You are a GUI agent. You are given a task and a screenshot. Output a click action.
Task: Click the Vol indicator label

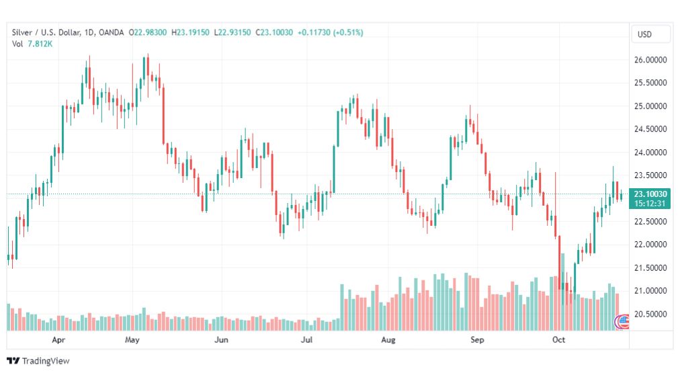17,44
